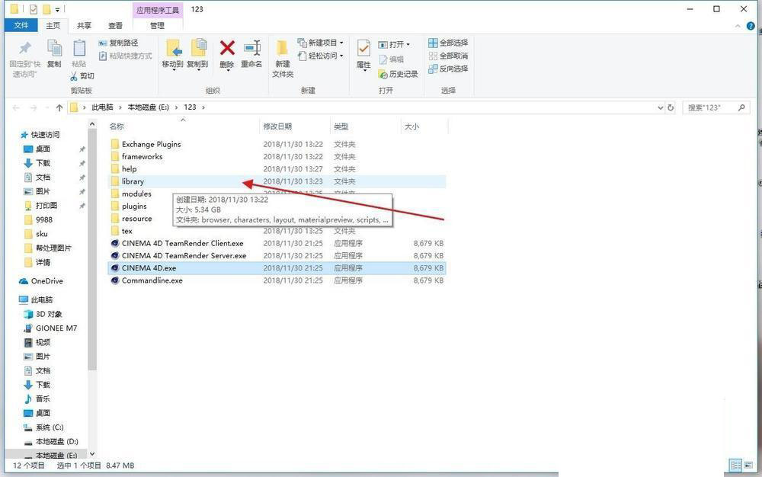
Task: Sort by the 名称 Name column header
Action: [x=183, y=126]
